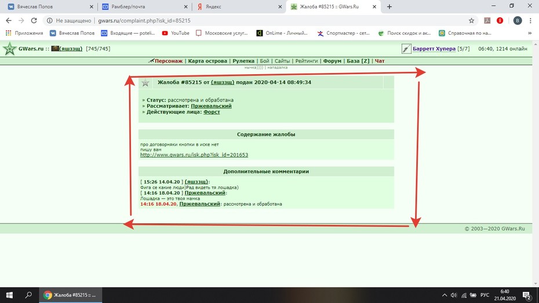Click the address bar URL field
Image resolution: width=539 pixels, height=303 pixels.
click(261, 21)
